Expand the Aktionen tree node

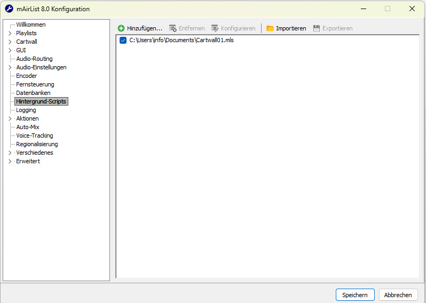tap(10, 118)
